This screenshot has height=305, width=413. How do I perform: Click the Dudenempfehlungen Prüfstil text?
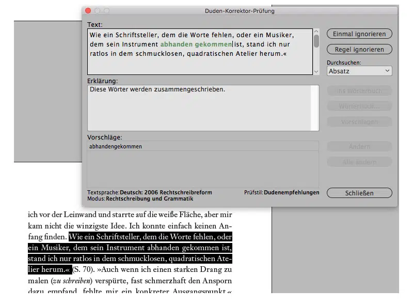(x=291, y=192)
